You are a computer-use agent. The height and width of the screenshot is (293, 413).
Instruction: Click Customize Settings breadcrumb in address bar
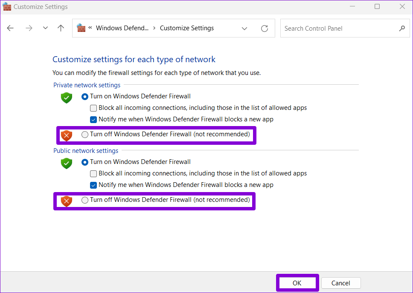point(187,28)
